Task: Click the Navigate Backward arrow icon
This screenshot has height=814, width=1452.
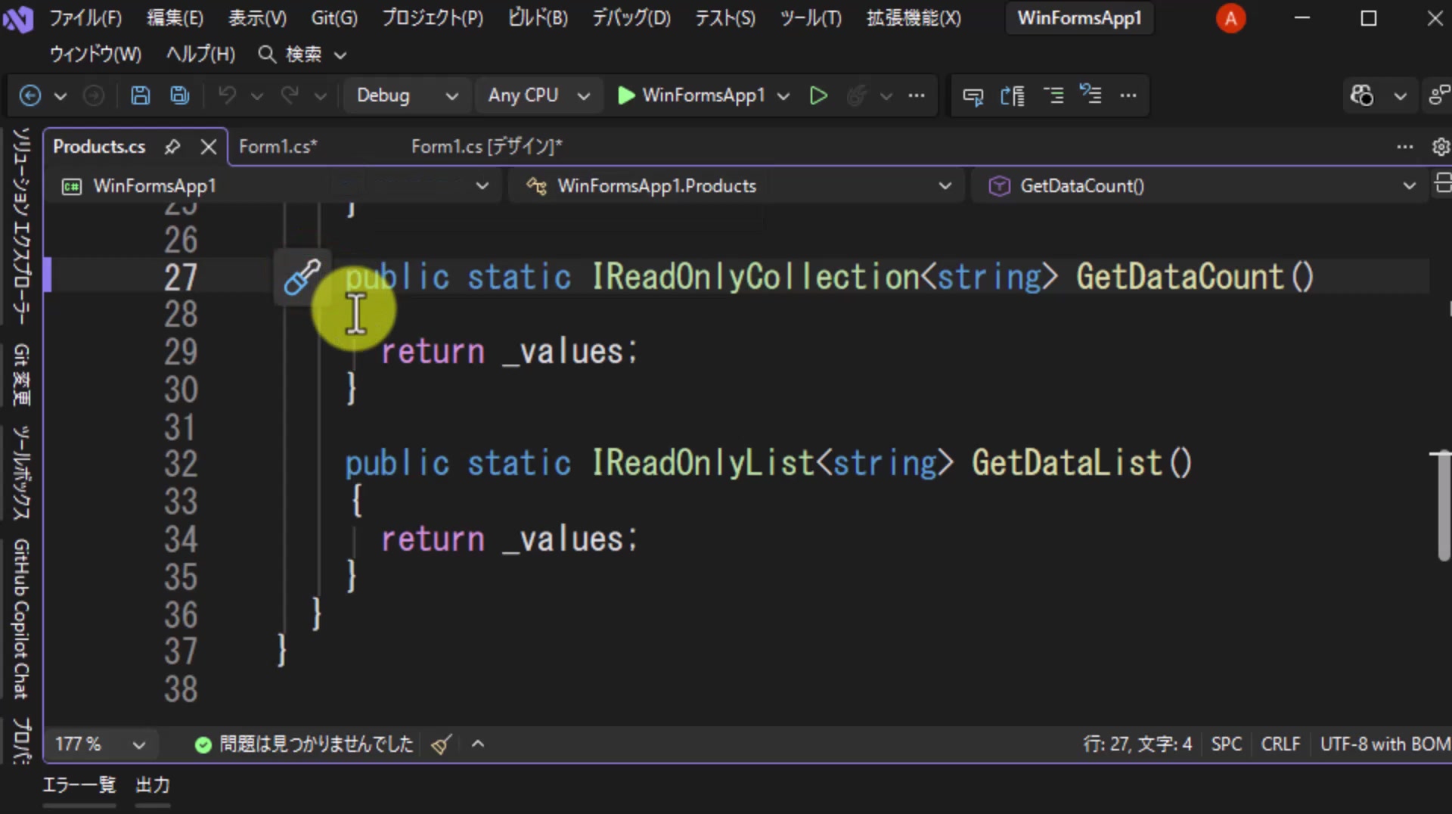Action: click(29, 95)
